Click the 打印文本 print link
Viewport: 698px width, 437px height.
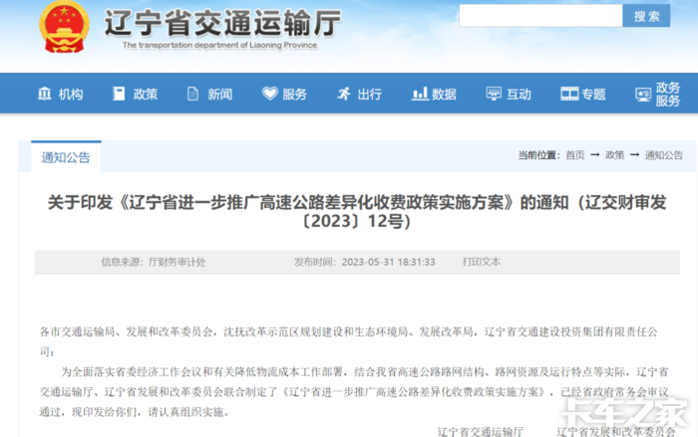click(482, 262)
